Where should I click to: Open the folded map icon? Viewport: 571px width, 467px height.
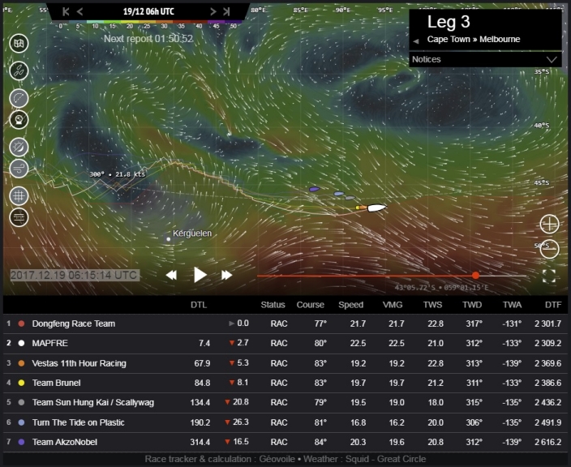coord(19,44)
